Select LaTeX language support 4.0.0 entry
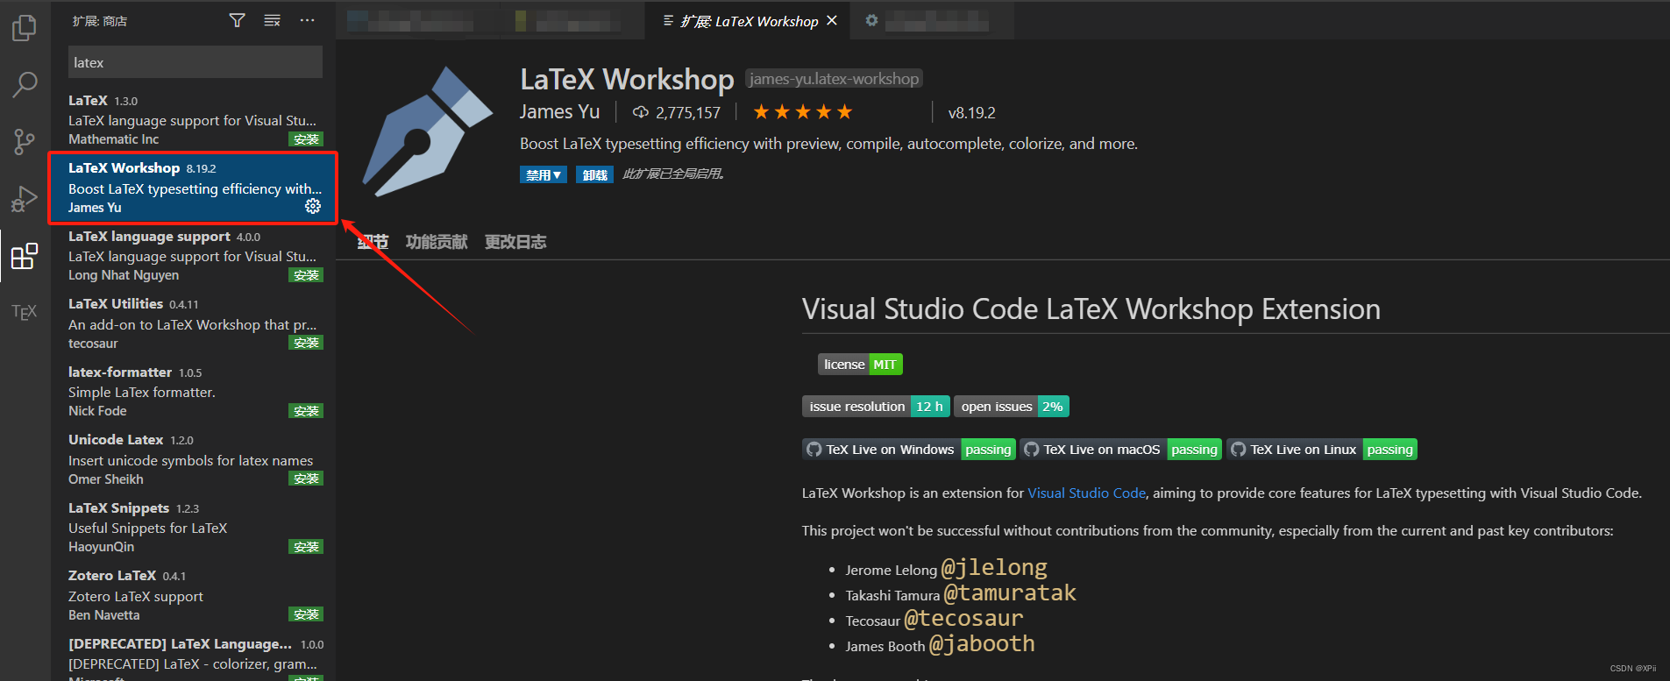This screenshot has width=1670, height=681. [x=194, y=255]
